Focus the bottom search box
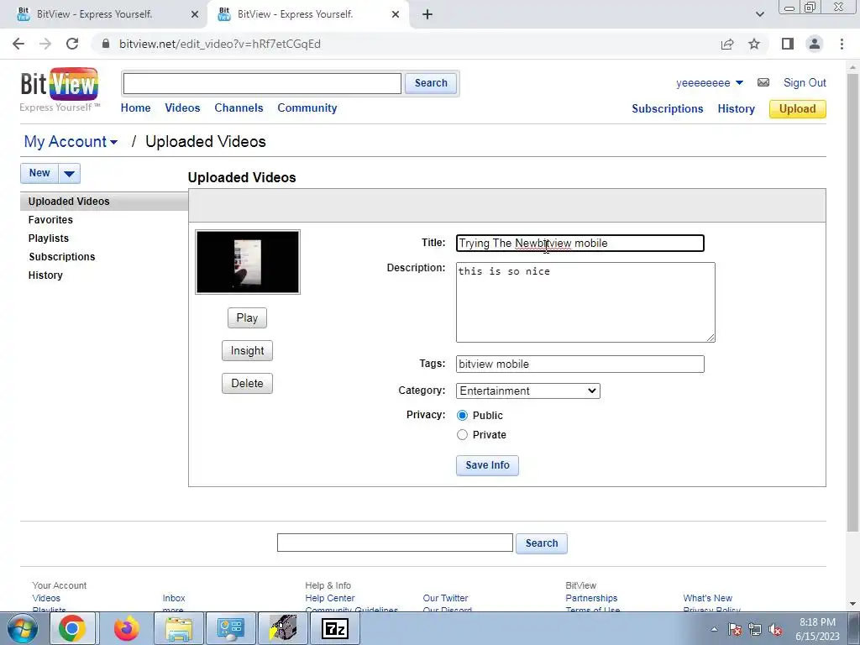Screen dimensions: 860x645 (395, 543)
